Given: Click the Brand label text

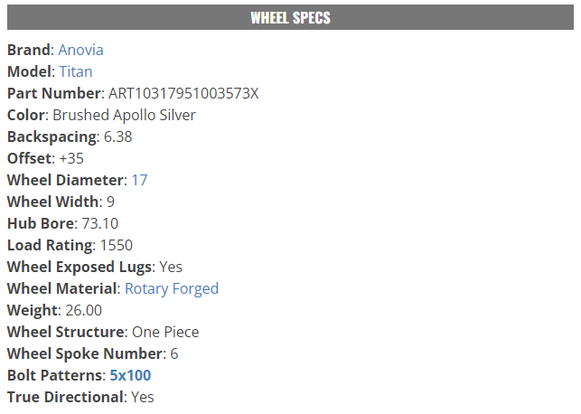Looking at the screenshot, I should (x=28, y=50).
